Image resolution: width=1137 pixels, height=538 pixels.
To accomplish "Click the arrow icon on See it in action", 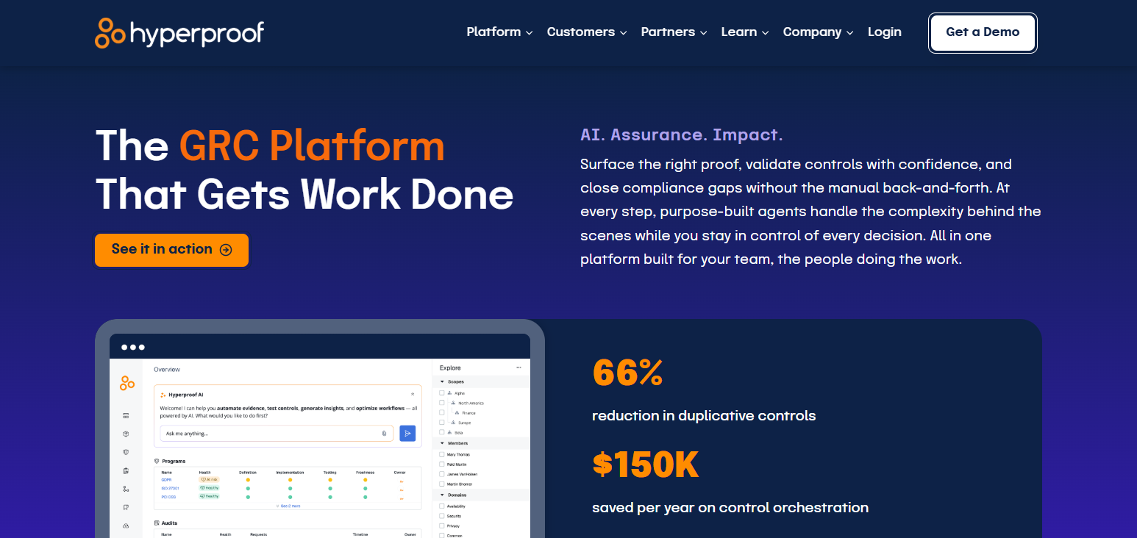I will pos(226,250).
